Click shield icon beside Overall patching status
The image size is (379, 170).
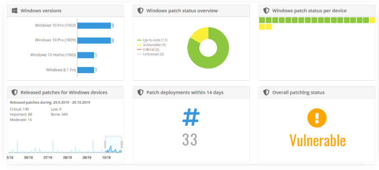[266, 92]
